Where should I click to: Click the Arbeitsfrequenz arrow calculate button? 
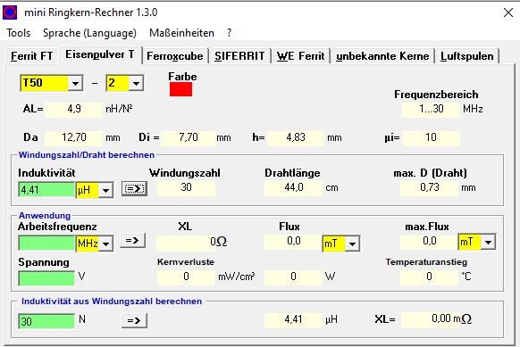132,240
